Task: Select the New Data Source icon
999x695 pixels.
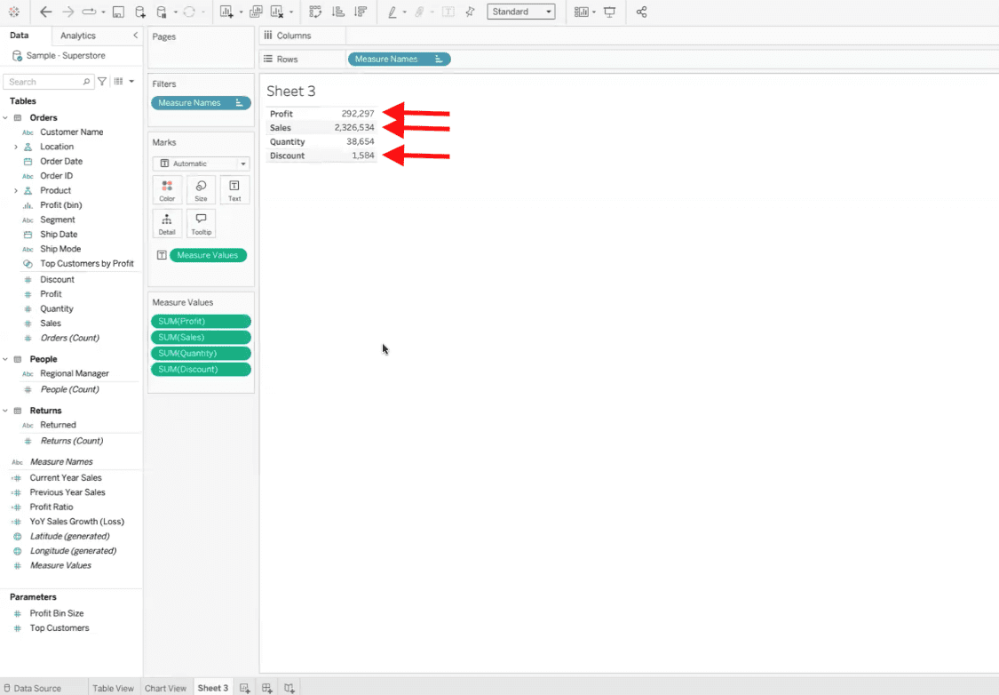Action: coord(139,12)
